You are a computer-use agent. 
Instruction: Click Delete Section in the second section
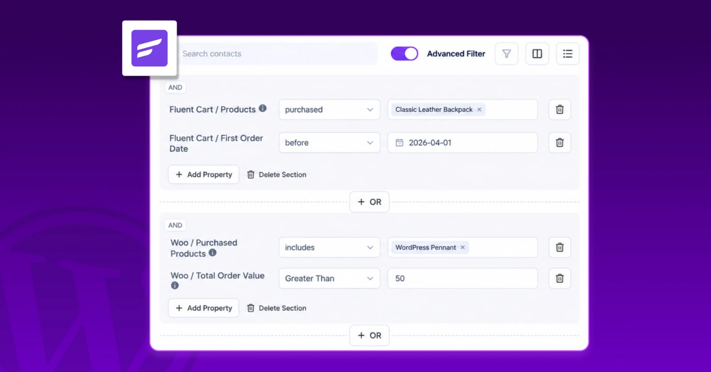tap(276, 308)
